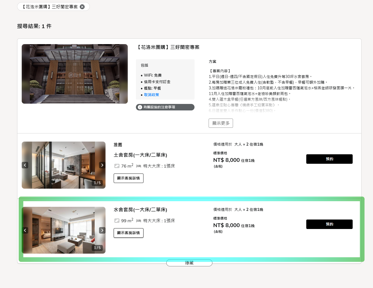The width and height of the screenshot is (373, 288).
Task: Click the plan title 【花洛米團購】三好閨密專案
Action: (x=168, y=47)
